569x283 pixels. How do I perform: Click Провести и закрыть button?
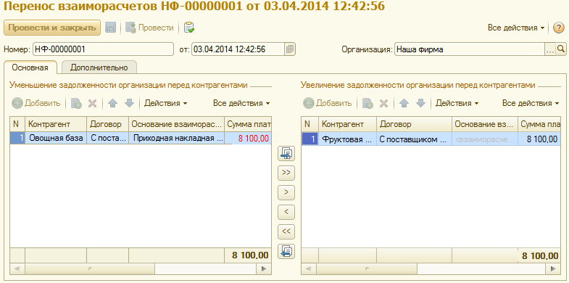(x=52, y=28)
